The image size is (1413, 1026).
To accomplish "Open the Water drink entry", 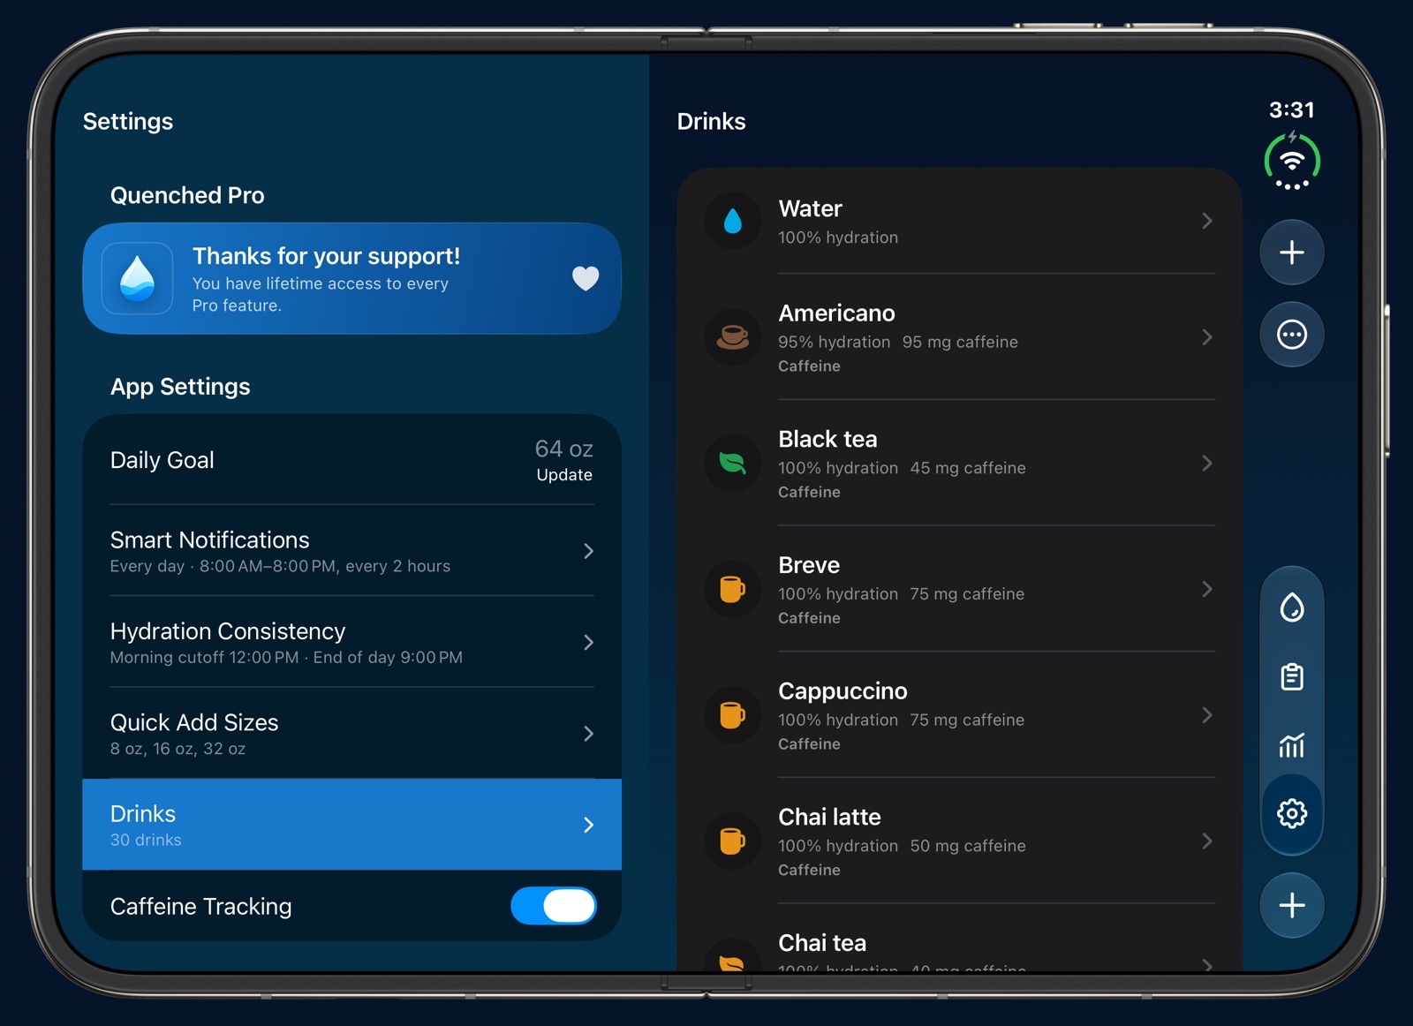I will (960, 221).
